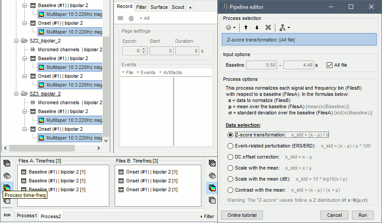Click RUN button in Process panel
Screen dimensions: 382x223
[x=7, y=215]
